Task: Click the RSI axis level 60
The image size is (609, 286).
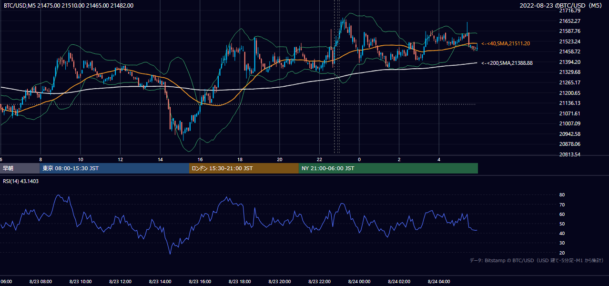Action: pos(562,214)
